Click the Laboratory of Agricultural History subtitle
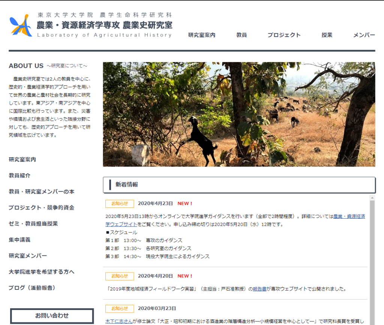 point(105,35)
